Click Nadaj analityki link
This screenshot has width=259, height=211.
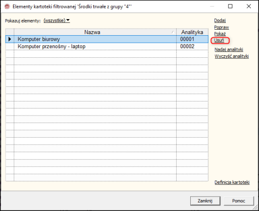click(x=229, y=49)
